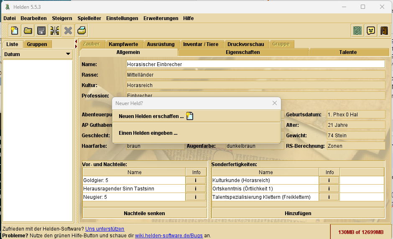Click info button for Goldgier: 5
The image size is (393, 239).
coord(196,180)
